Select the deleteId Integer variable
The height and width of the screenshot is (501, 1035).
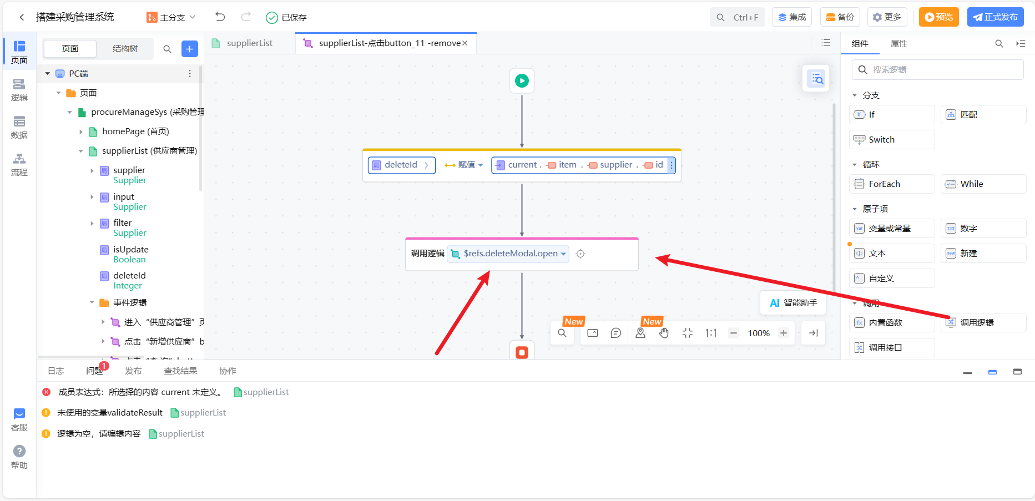tap(129, 280)
